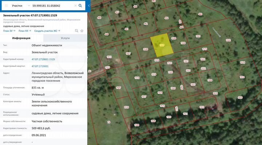Click the parcel label 1507 on the map
The height and width of the screenshot is (145, 262).
click(118, 88)
